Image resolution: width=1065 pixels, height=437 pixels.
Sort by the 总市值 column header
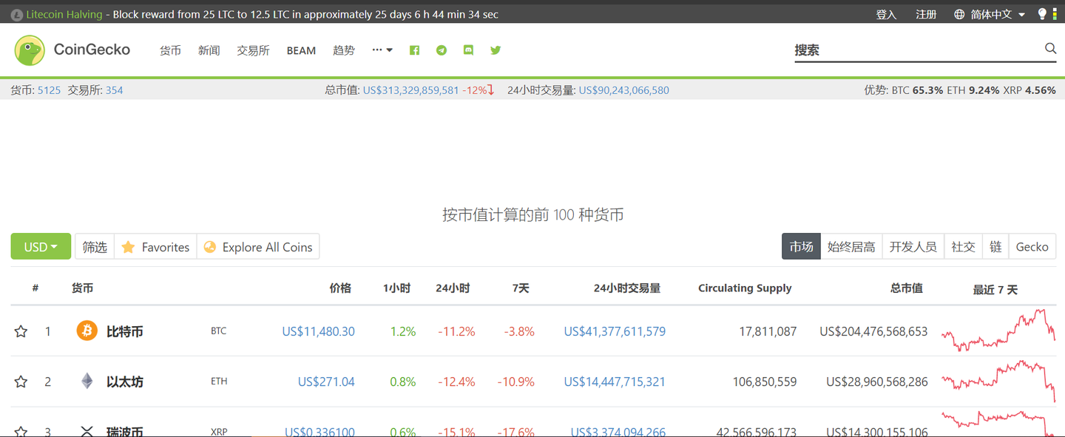[x=906, y=288]
